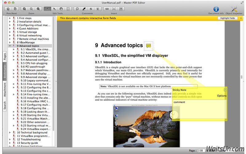Click the Insert Link chain icon
Viewport: 246px width, 154px height.
[x=107, y=9]
